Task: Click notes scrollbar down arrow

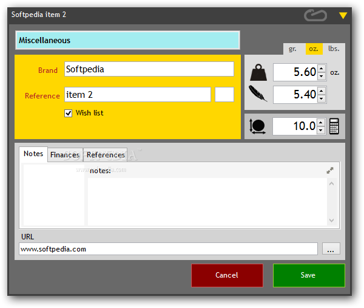Action: click(331, 220)
